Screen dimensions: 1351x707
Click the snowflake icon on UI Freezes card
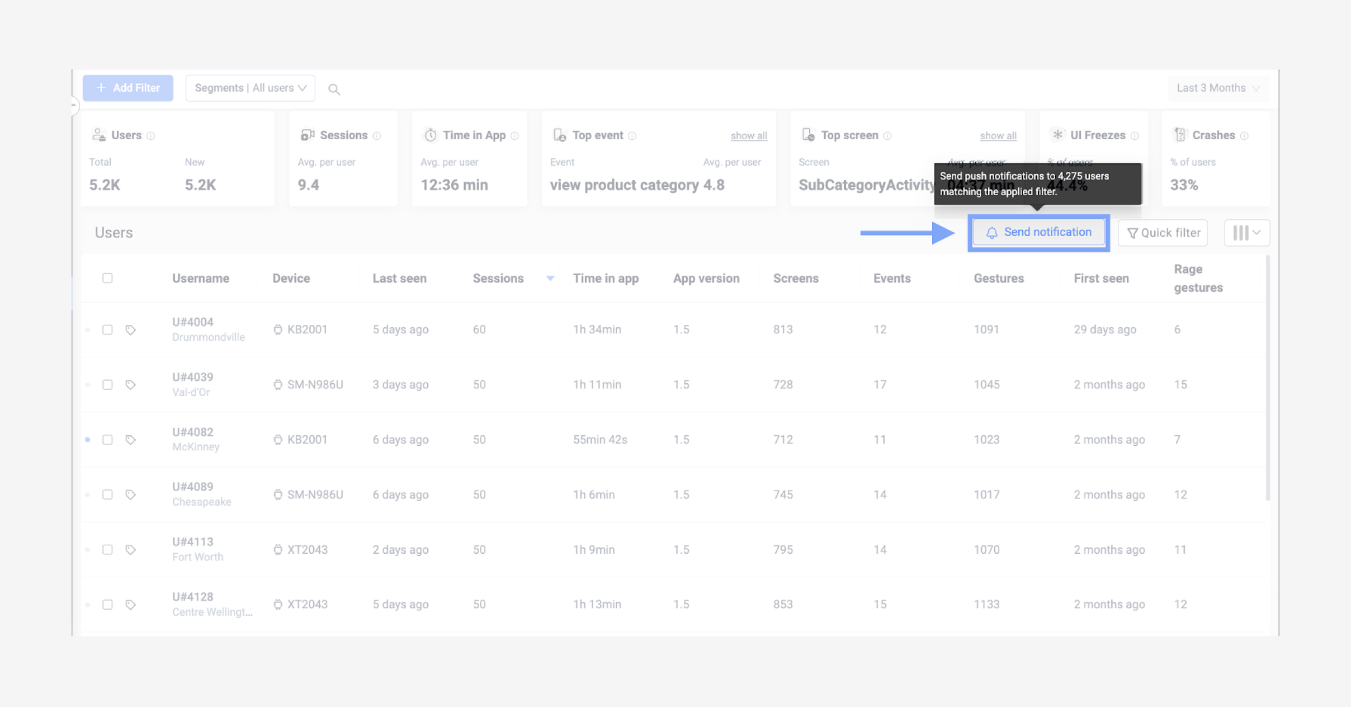[1057, 135]
